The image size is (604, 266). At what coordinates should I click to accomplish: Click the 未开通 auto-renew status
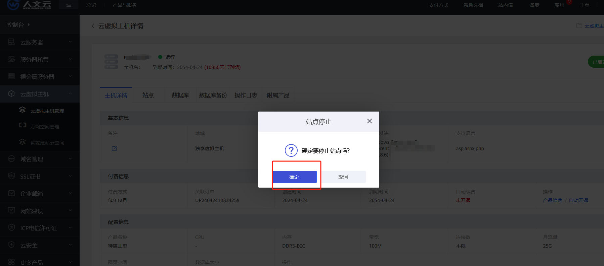pos(463,200)
